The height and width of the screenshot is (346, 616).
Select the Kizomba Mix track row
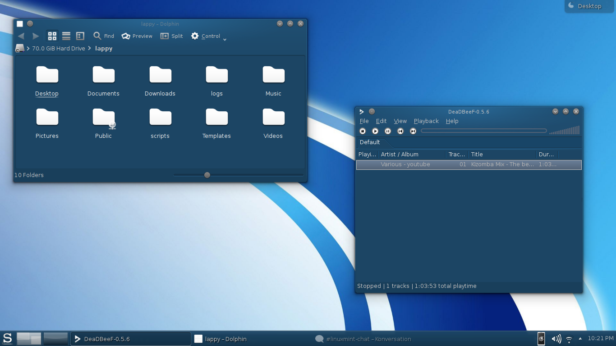point(469,165)
